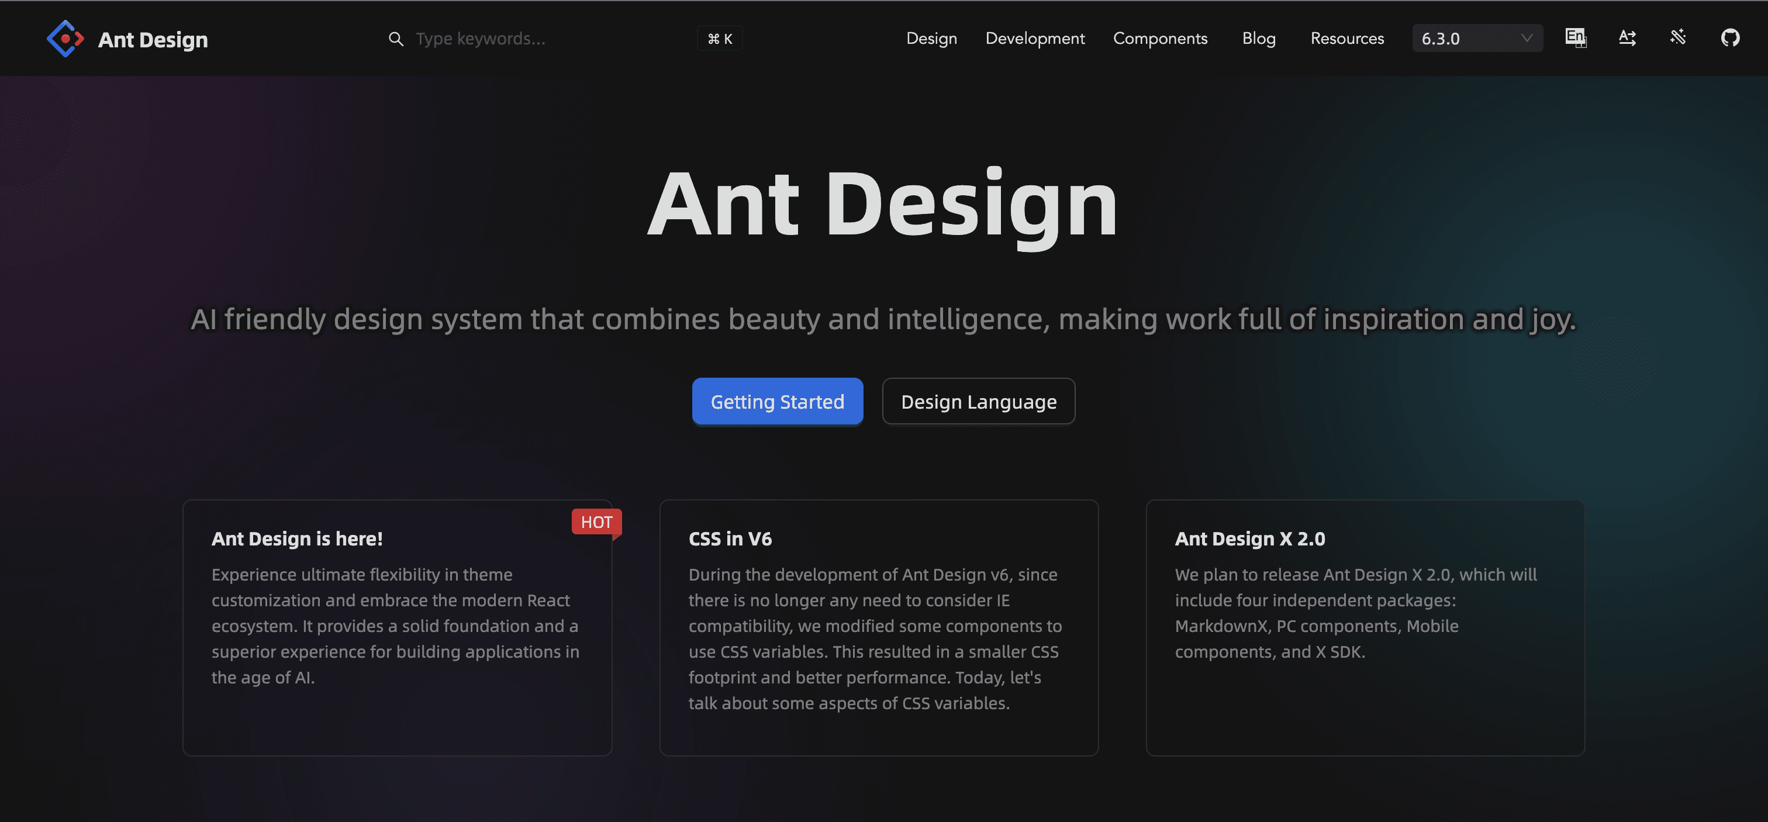Go to Components in navigation
Image resolution: width=1768 pixels, height=822 pixels.
pyautogui.click(x=1160, y=39)
